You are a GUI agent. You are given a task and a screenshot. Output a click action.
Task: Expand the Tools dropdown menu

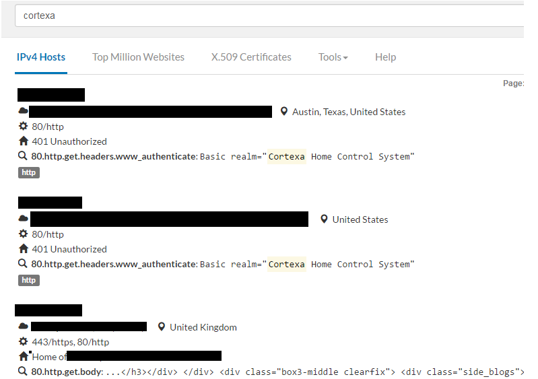[x=333, y=57]
